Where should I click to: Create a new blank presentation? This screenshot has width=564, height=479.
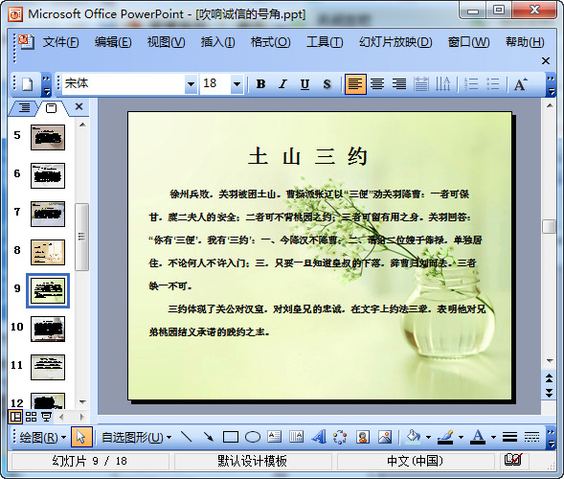(x=28, y=84)
